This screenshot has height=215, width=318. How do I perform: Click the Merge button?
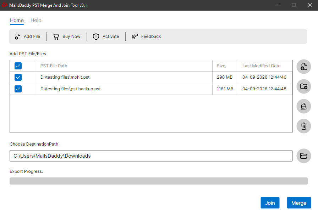click(299, 203)
